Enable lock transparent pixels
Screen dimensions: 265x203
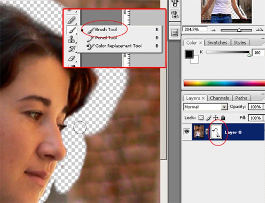[x=201, y=118]
